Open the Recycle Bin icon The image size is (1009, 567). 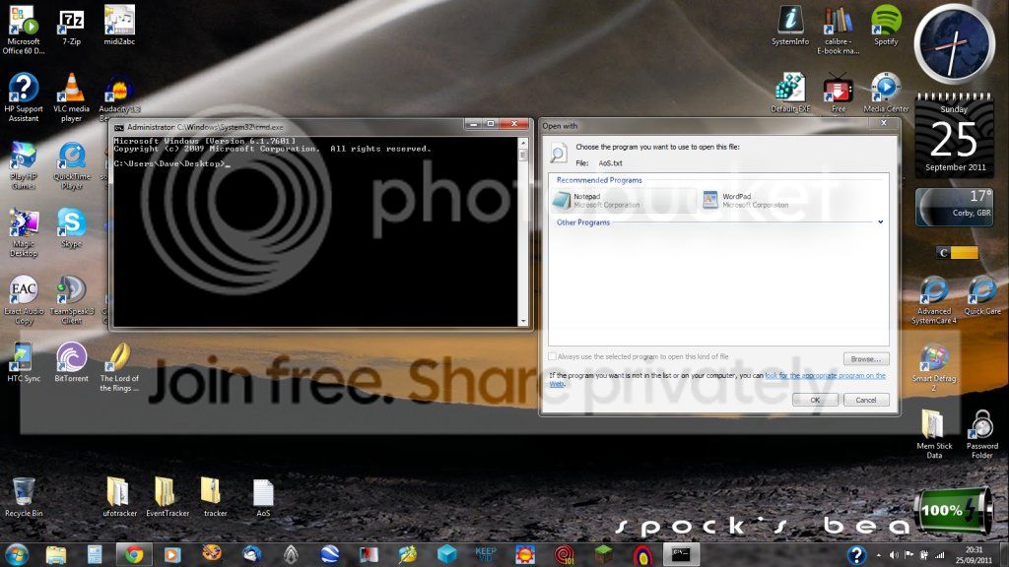[24, 497]
